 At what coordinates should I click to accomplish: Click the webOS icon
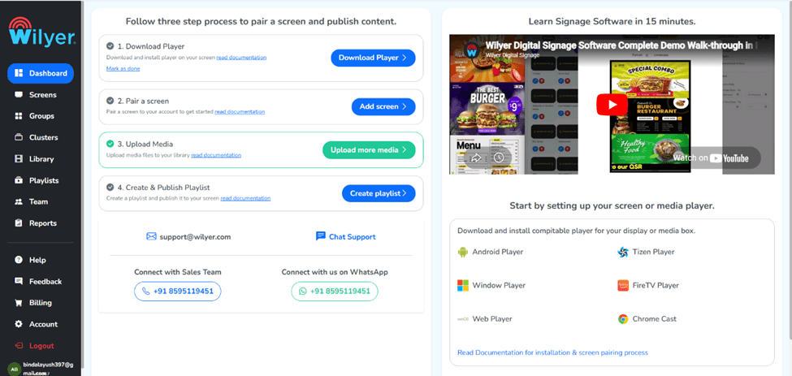(463, 319)
